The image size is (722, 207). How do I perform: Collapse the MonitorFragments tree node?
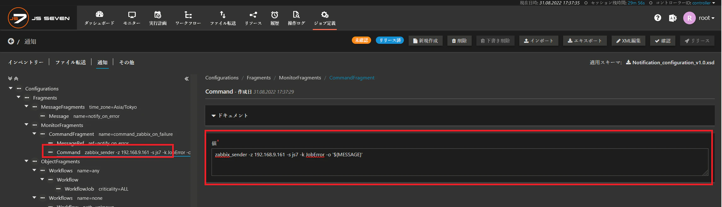[x=26, y=125]
